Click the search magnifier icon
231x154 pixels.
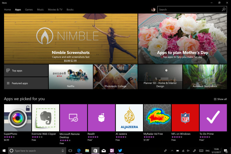coord(223,9)
